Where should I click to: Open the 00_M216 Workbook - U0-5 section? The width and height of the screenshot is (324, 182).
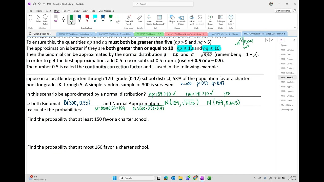[149, 34]
